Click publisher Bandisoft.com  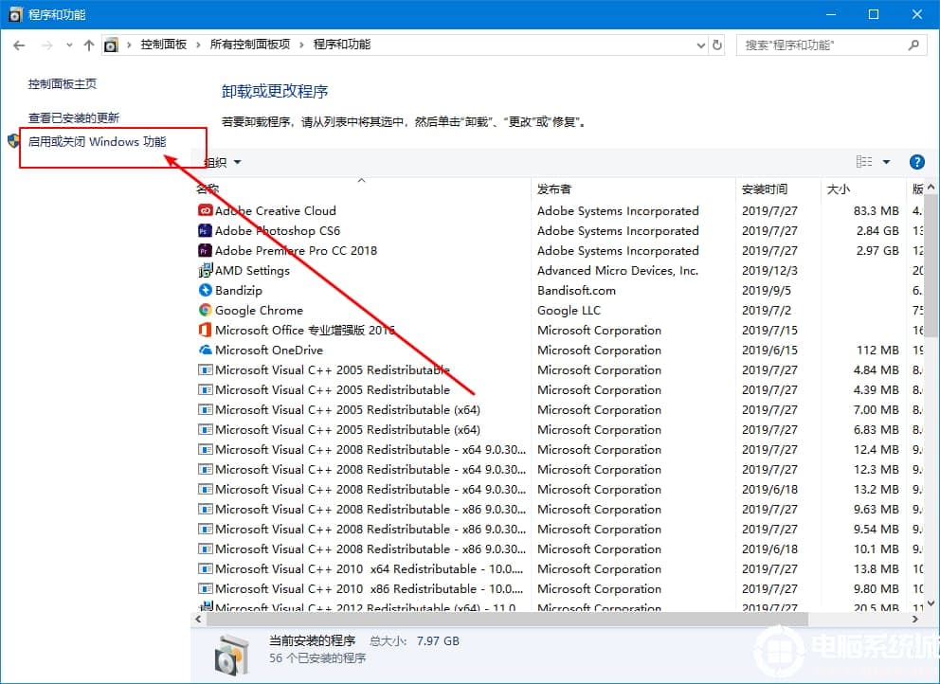tap(576, 290)
